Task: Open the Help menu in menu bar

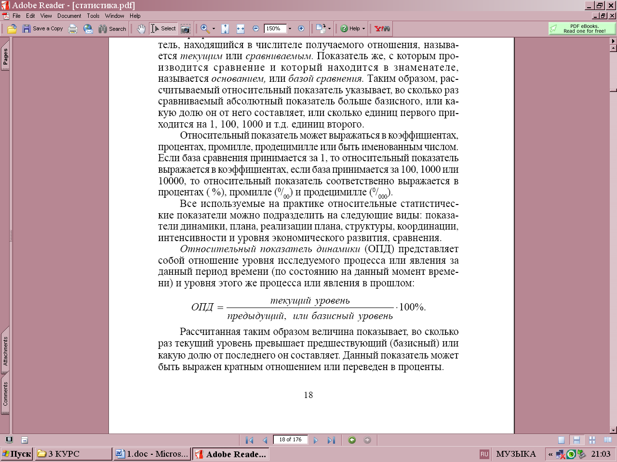Action: pyautogui.click(x=135, y=16)
